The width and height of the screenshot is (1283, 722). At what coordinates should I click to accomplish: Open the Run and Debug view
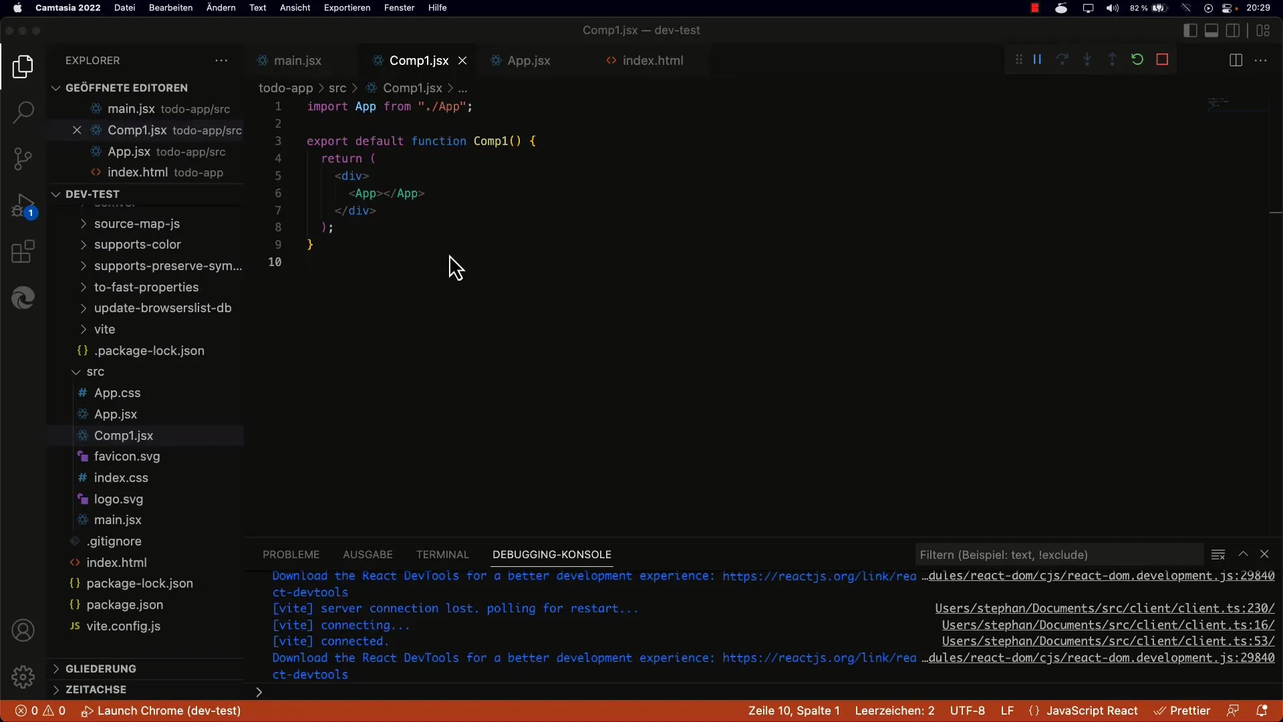pyautogui.click(x=23, y=206)
